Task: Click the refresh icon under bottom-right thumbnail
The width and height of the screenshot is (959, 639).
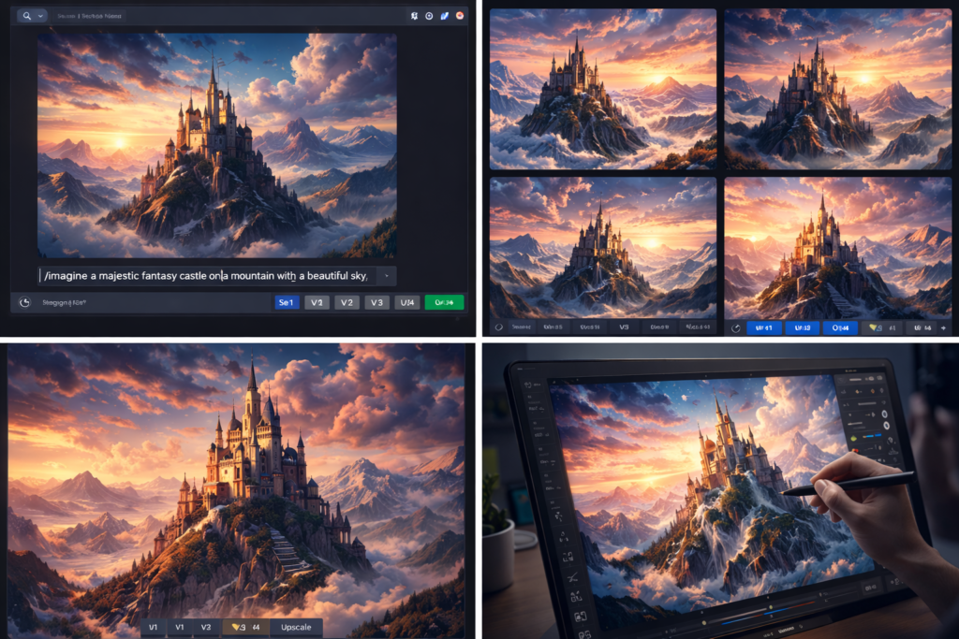Action: pyautogui.click(x=736, y=327)
